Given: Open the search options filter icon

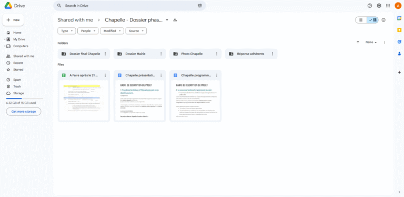Looking at the screenshot, I should [x=200, y=6].
